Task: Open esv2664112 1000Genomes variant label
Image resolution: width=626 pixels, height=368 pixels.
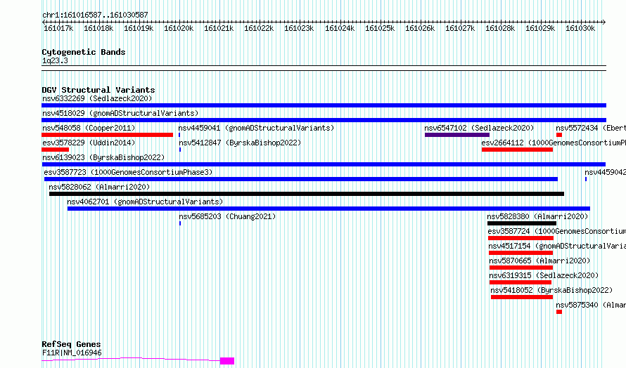Action: pyautogui.click(x=554, y=143)
